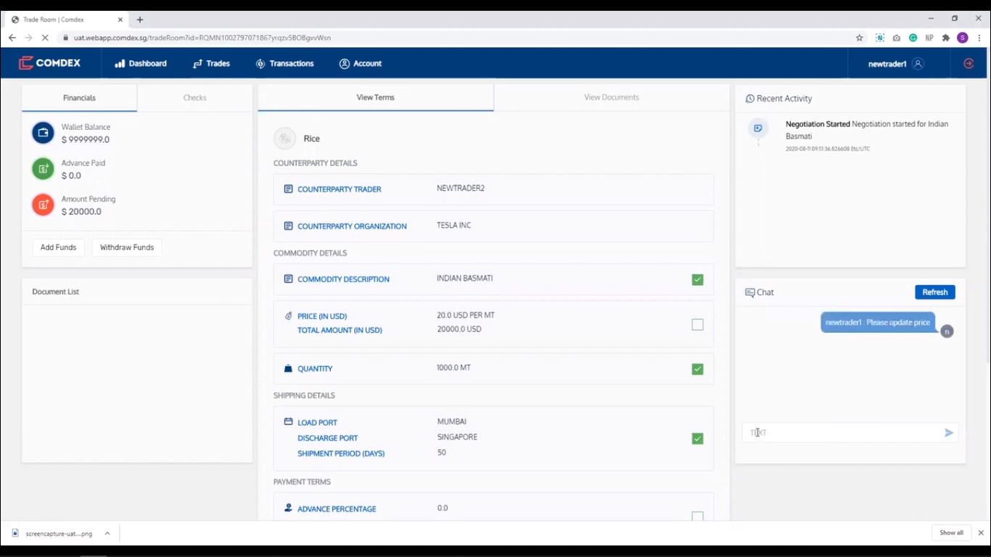Select the View Terms tab
This screenshot has width=991, height=557.
376,97
